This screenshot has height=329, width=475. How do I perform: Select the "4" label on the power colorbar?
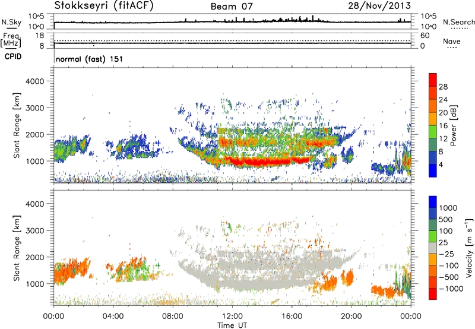pos(441,165)
